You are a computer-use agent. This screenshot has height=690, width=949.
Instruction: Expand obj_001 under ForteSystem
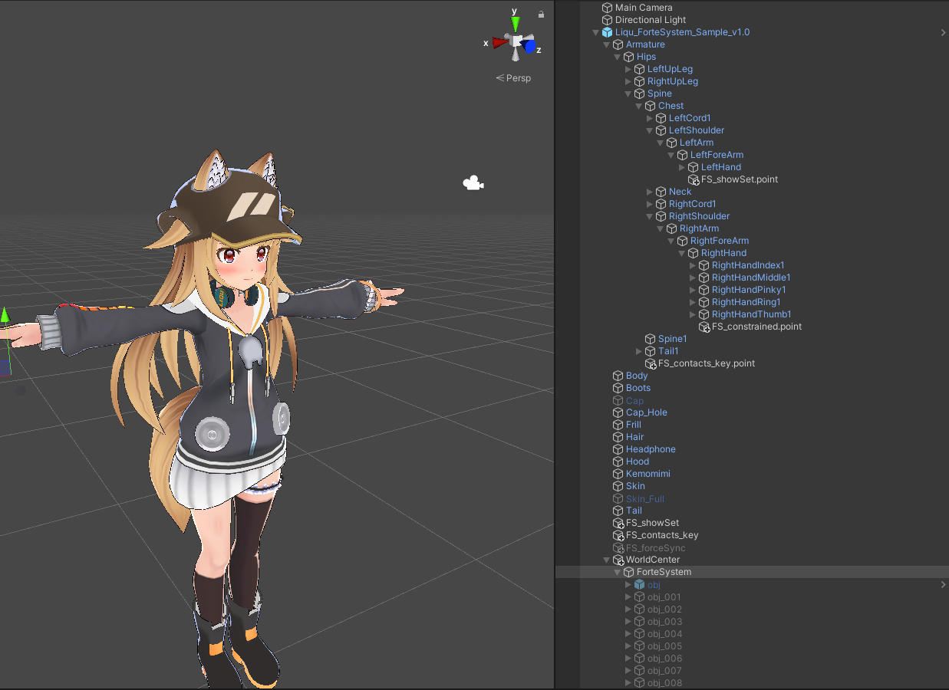click(628, 596)
